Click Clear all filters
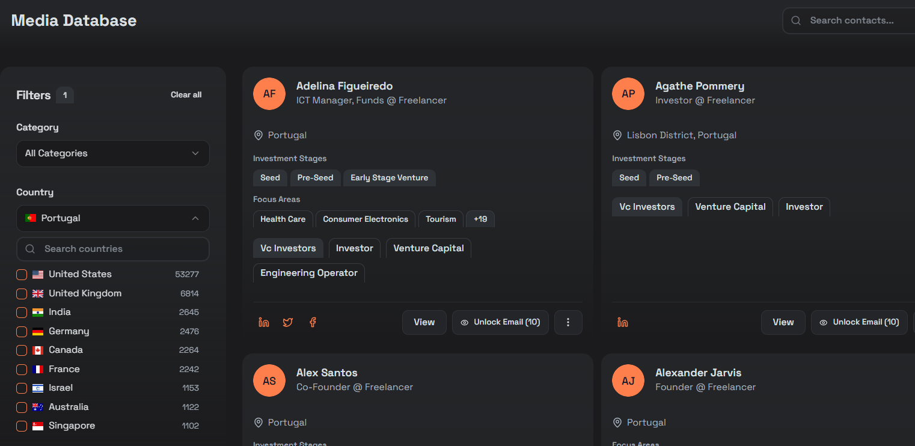 pos(186,95)
